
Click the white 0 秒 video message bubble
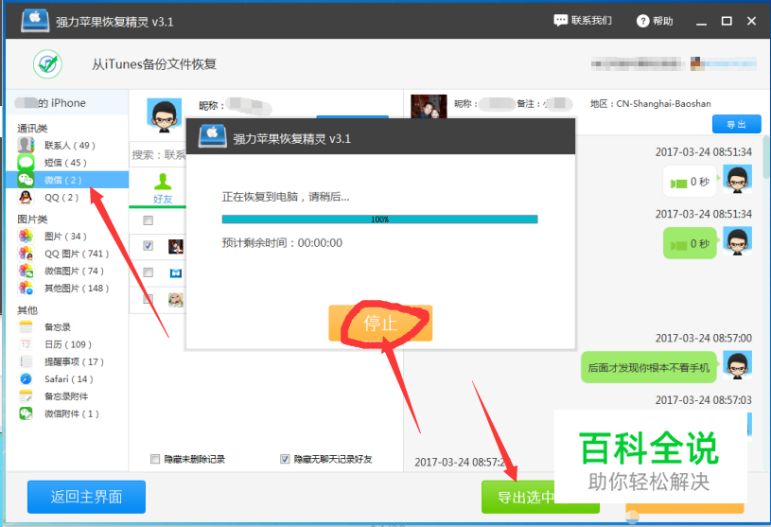point(690,182)
